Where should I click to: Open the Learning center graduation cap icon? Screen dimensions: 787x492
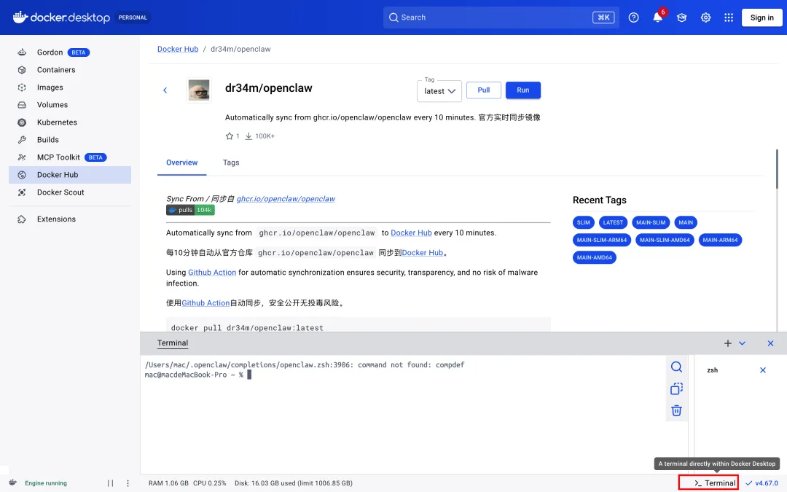[x=681, y=17]
